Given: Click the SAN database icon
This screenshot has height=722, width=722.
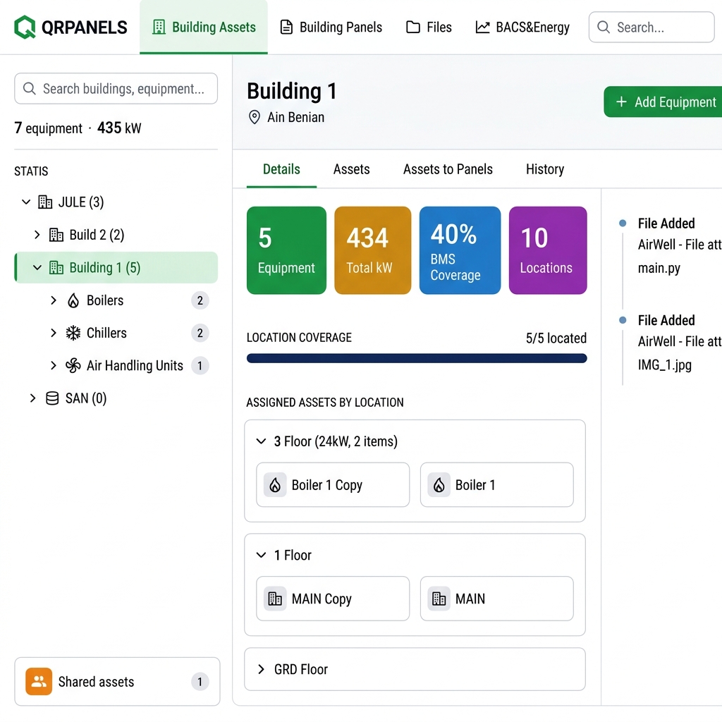Looking at the screenshot, I should pyautogui.click(x=52, y=398).
